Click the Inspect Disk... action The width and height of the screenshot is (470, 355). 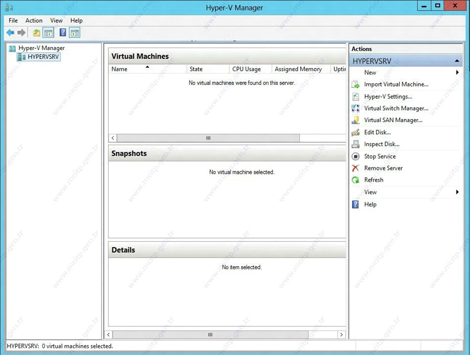[382, 144]
